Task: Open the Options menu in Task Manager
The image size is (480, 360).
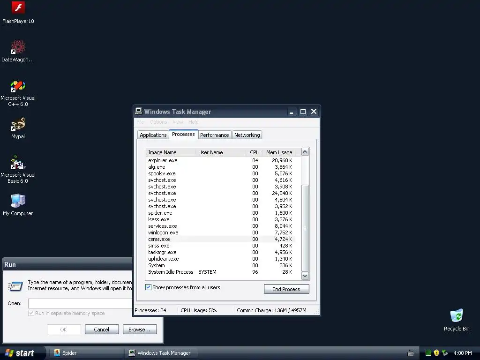Action: coord(158,122)
